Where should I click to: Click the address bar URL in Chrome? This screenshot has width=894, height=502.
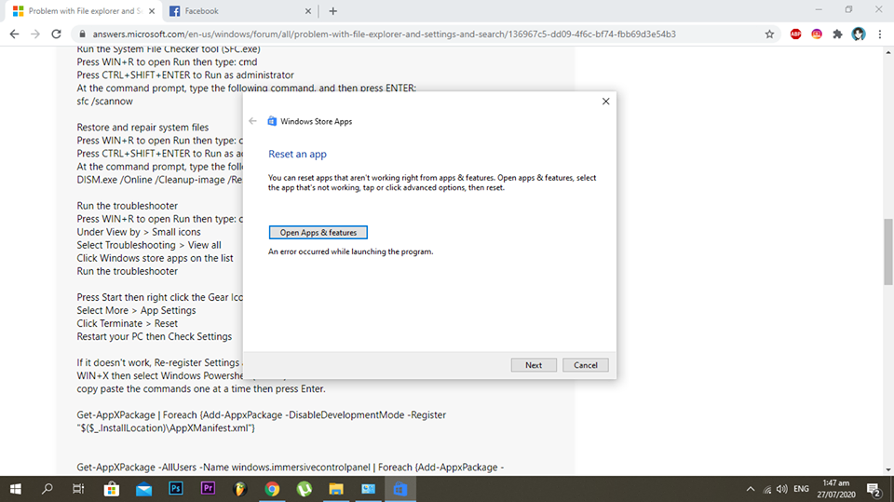pyautogui.click(x=385, y=34)
